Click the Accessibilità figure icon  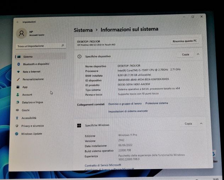(x=17, y=118)
